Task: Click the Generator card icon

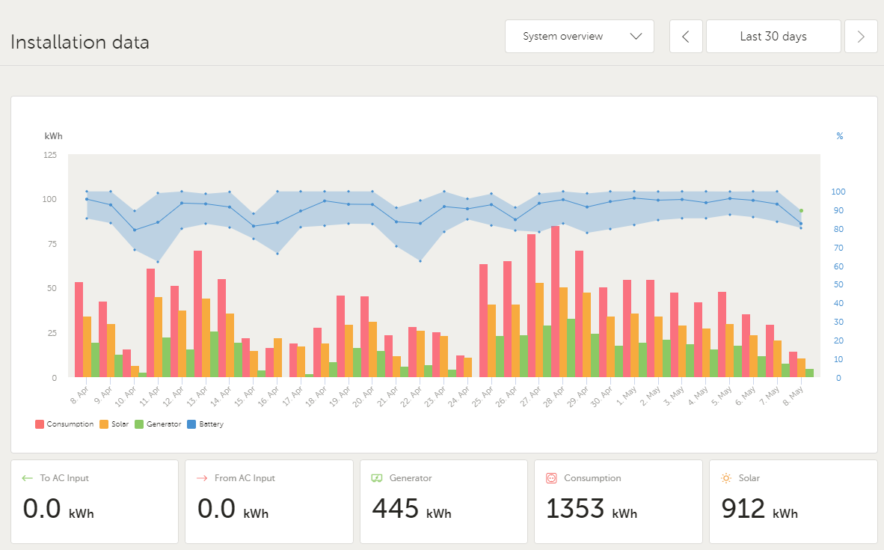Action: click(x=377, y=478)
